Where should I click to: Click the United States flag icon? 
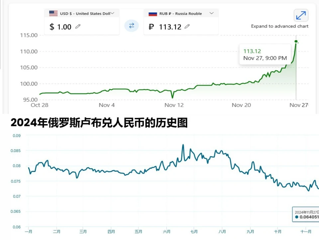(x=53, y=13)
